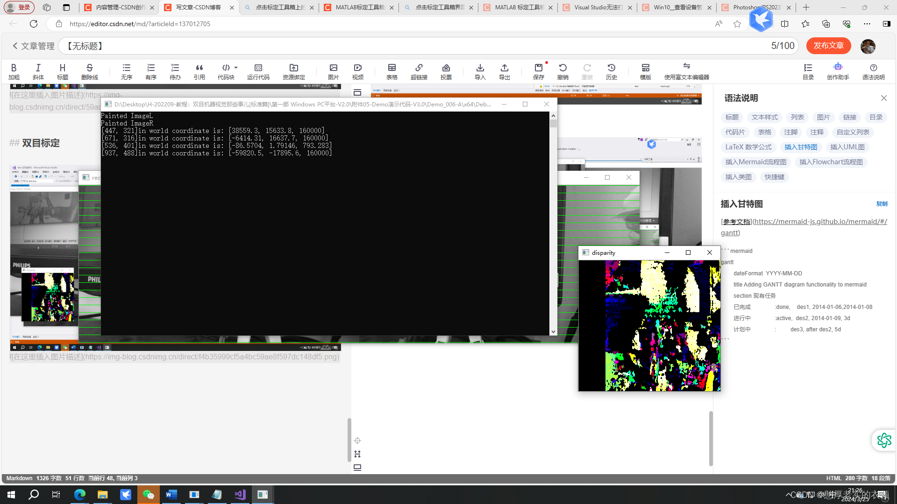This screenshot has height=504, width=897.
Task: Toggle the 语法说明 syntax help panel
Action: click(x=873, y=71)
